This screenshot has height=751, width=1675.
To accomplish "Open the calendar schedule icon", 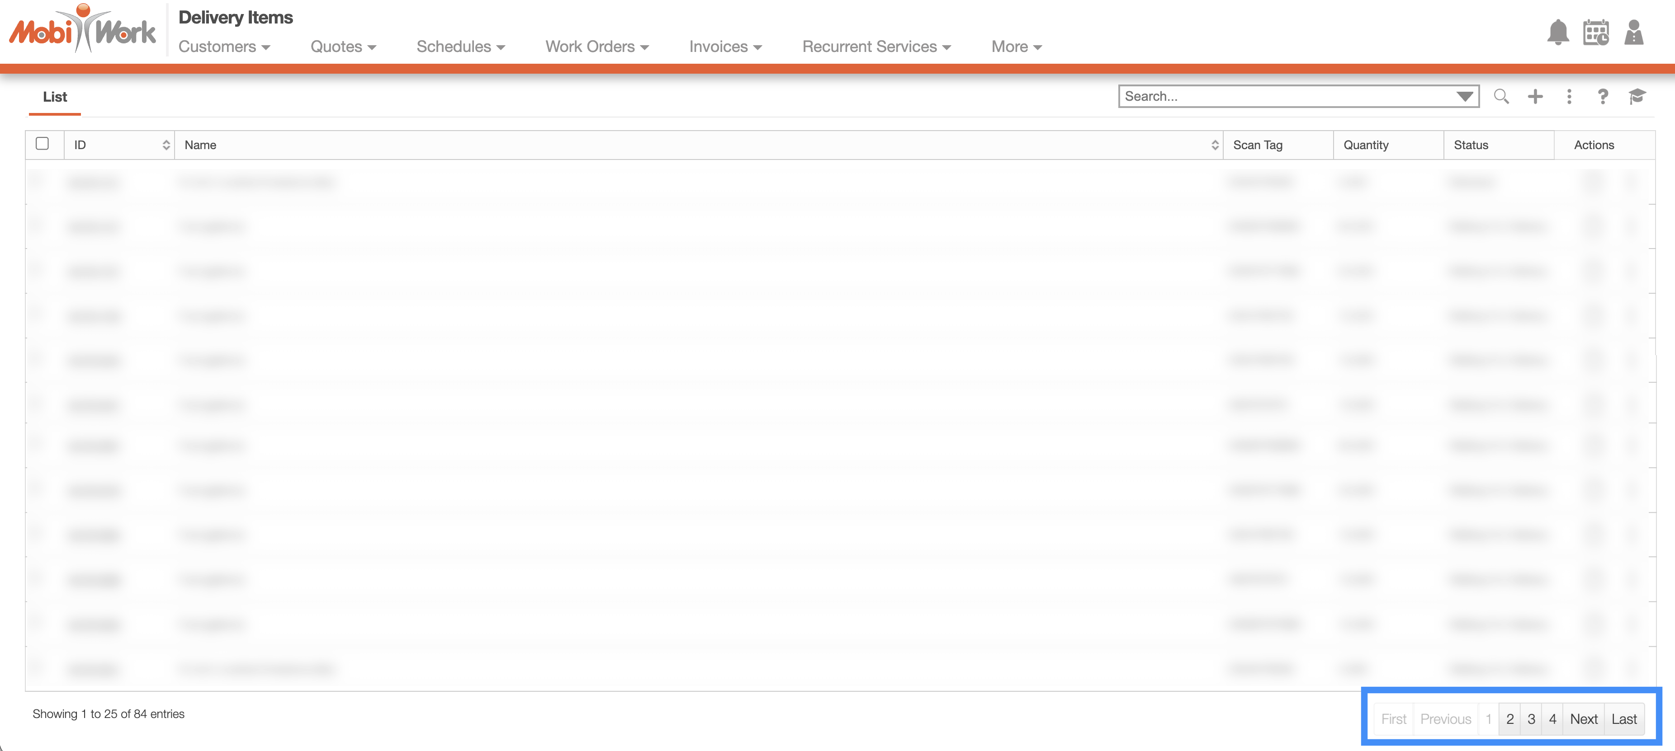I will (x=1596, y=33).
